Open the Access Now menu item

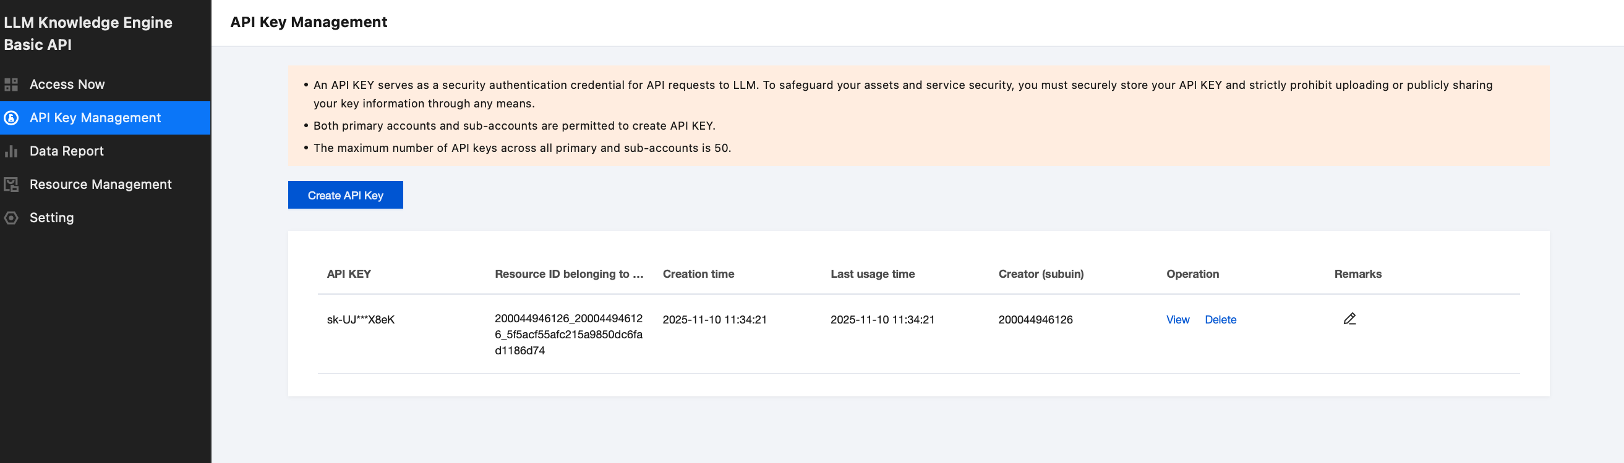pos(67,85)
